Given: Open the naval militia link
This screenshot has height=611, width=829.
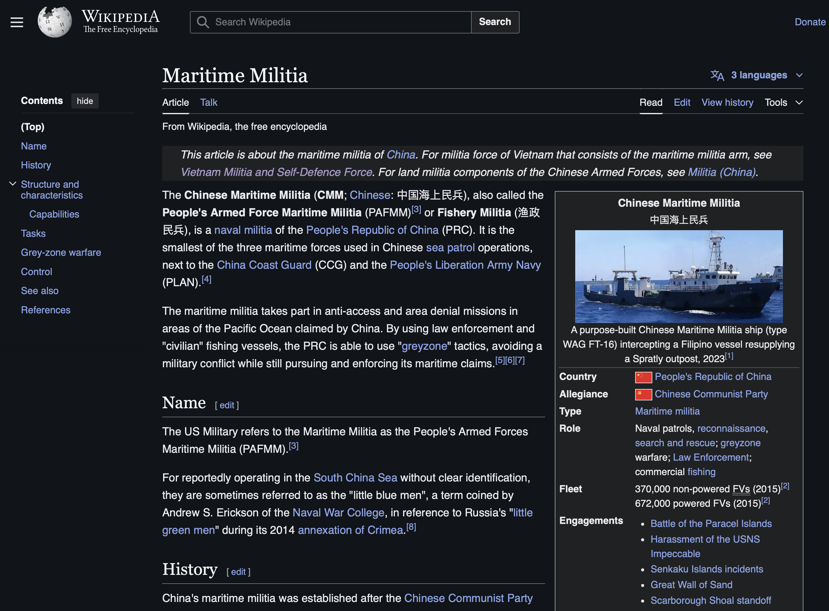Looking at the screenshot, I should click(x=243, y=230).
